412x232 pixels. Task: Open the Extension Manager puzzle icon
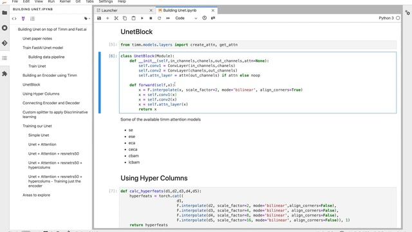click(x=5, y=73)
